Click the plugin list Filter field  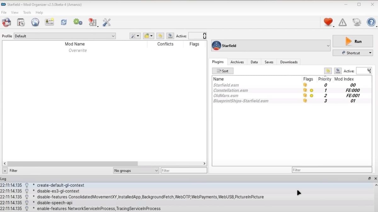[332, 170]
